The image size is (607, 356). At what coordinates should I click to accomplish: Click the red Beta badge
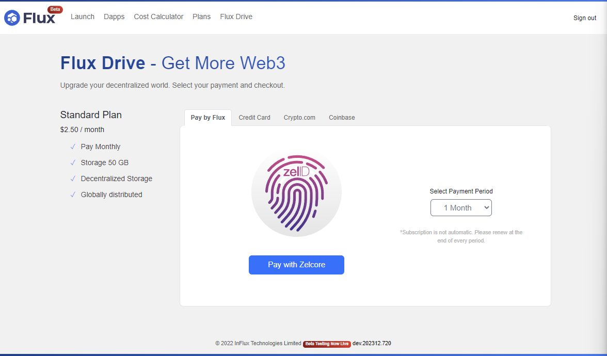[55, 9]
